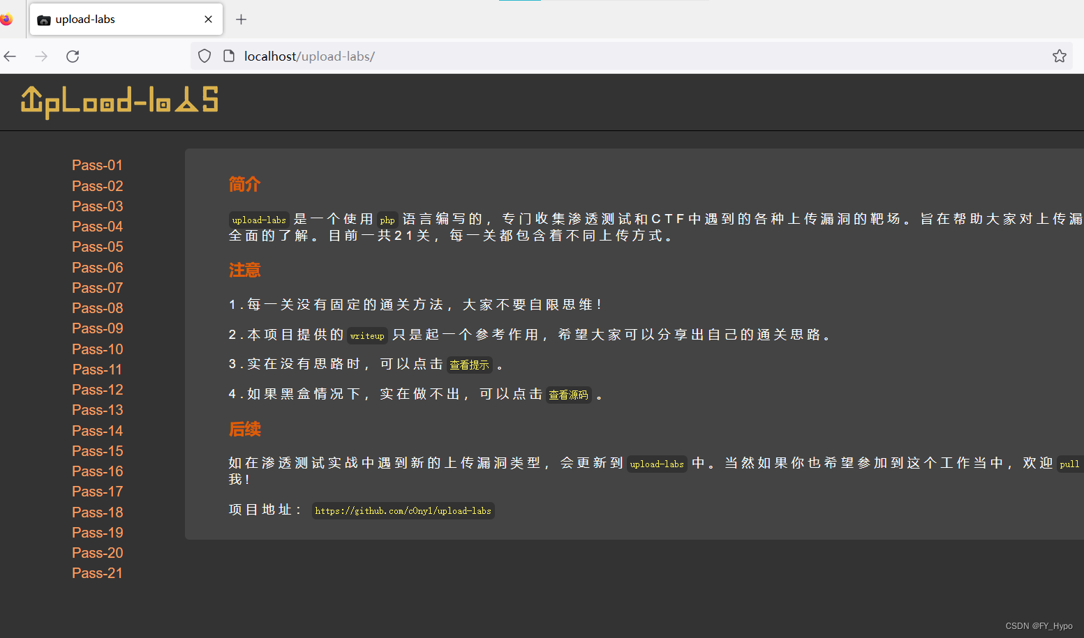The image size is (1084, 638).
Task: Click the Upload-labs logo in the header
Action: click(119, 102)
